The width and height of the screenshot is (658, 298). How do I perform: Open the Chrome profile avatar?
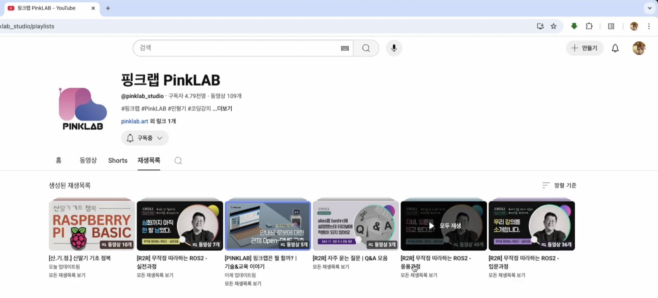(634, 26)
